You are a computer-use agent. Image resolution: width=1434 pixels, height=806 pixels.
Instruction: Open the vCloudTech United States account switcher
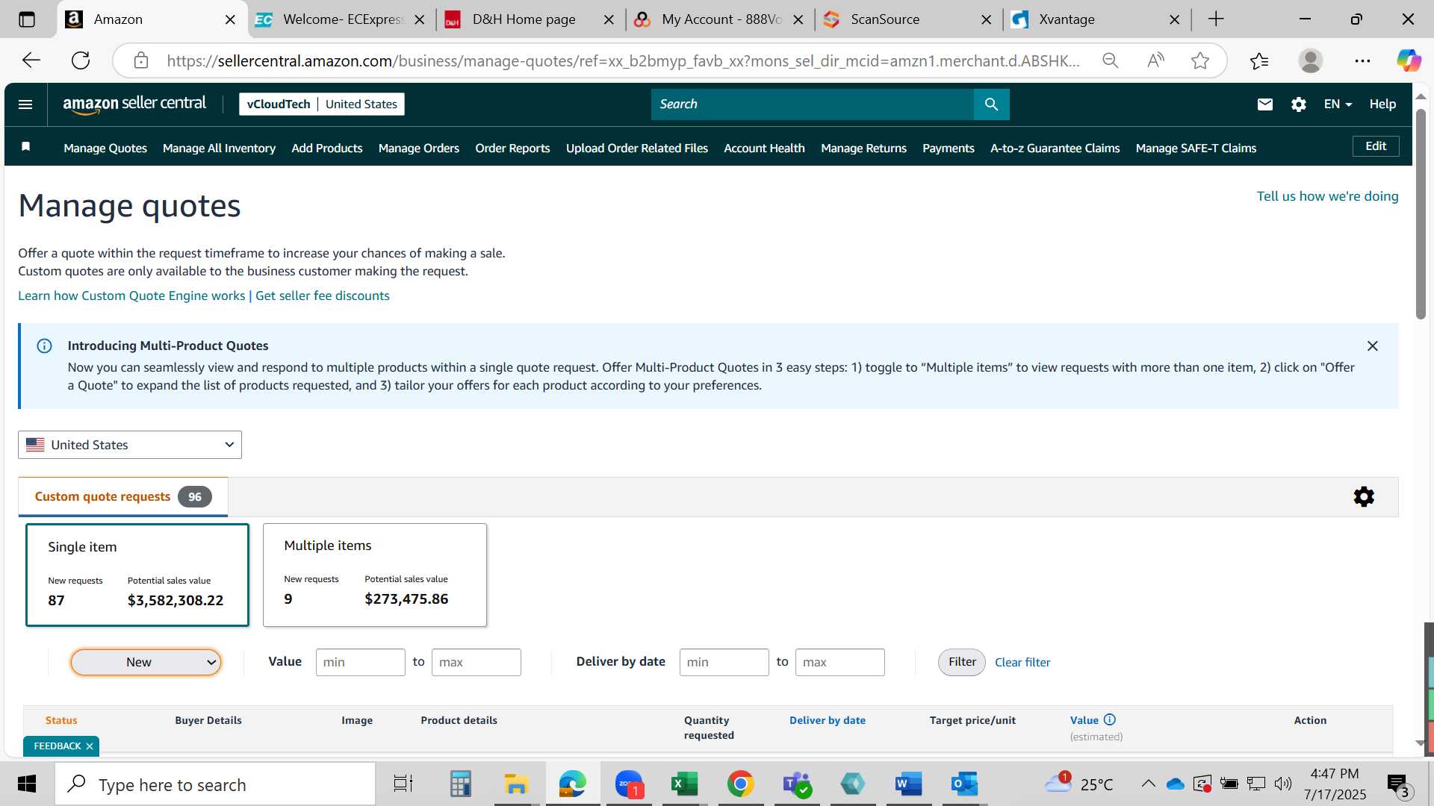(322, 104)
